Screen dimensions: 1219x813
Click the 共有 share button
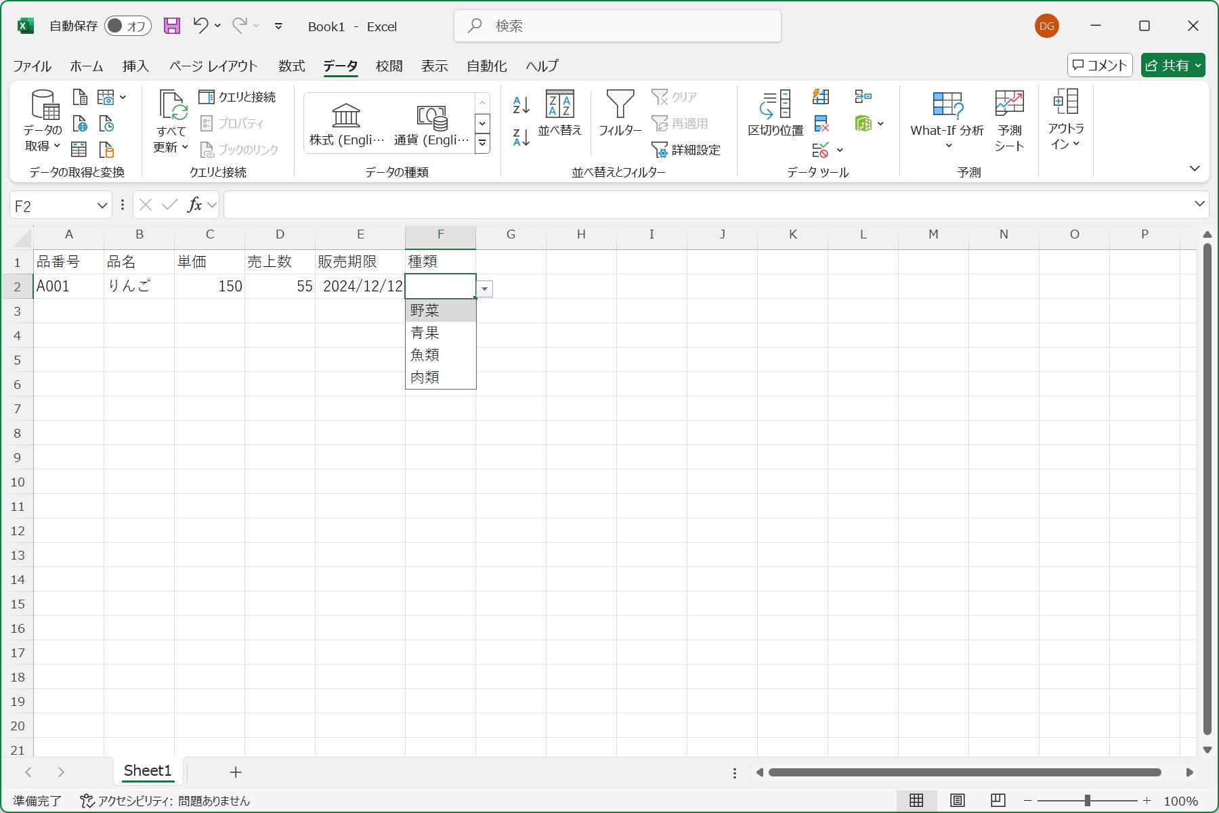[x=1173, y=65]
